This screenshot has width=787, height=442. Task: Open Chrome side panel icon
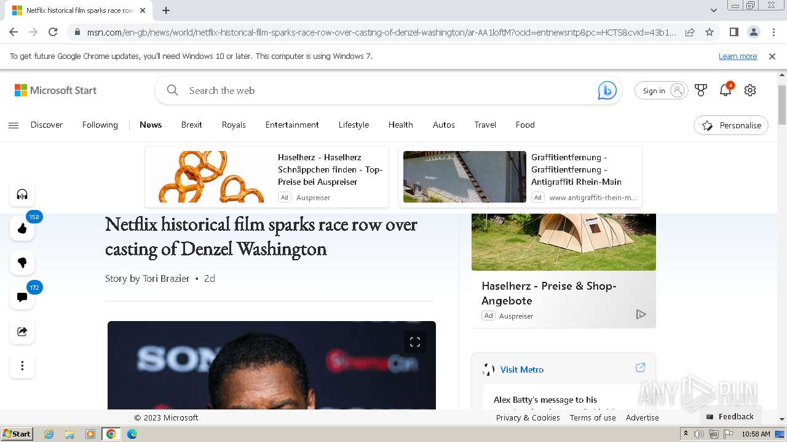click(x=734, y=32)
